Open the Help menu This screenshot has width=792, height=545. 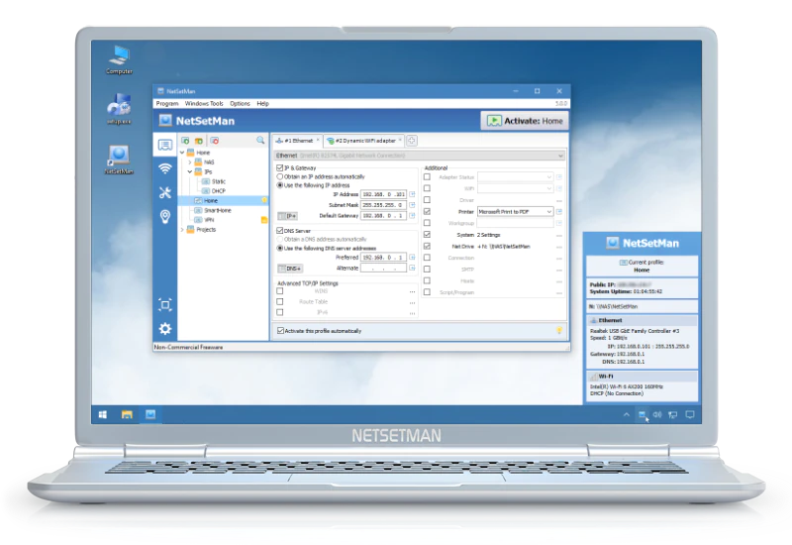(x=262, y=104)
